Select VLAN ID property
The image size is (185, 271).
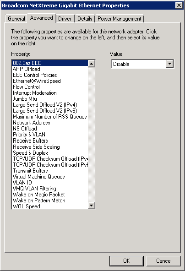(x=50, y=183)
